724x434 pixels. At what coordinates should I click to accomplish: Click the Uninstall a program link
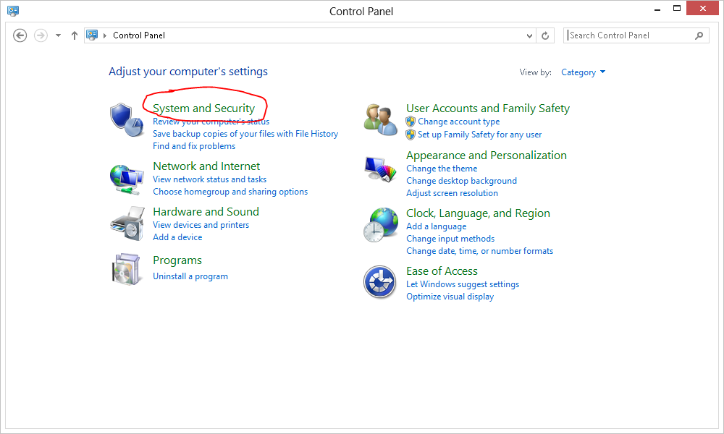coord(190,276)
